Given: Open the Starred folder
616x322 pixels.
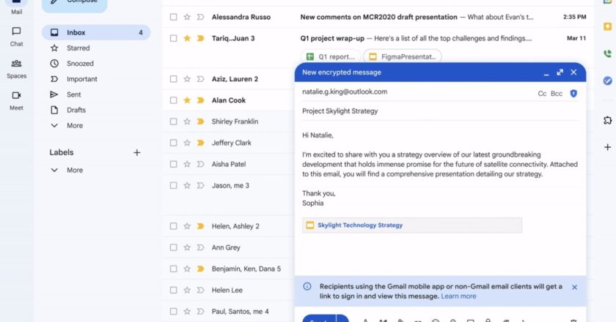Looking at the screenshot, I should tap(78, 48).
